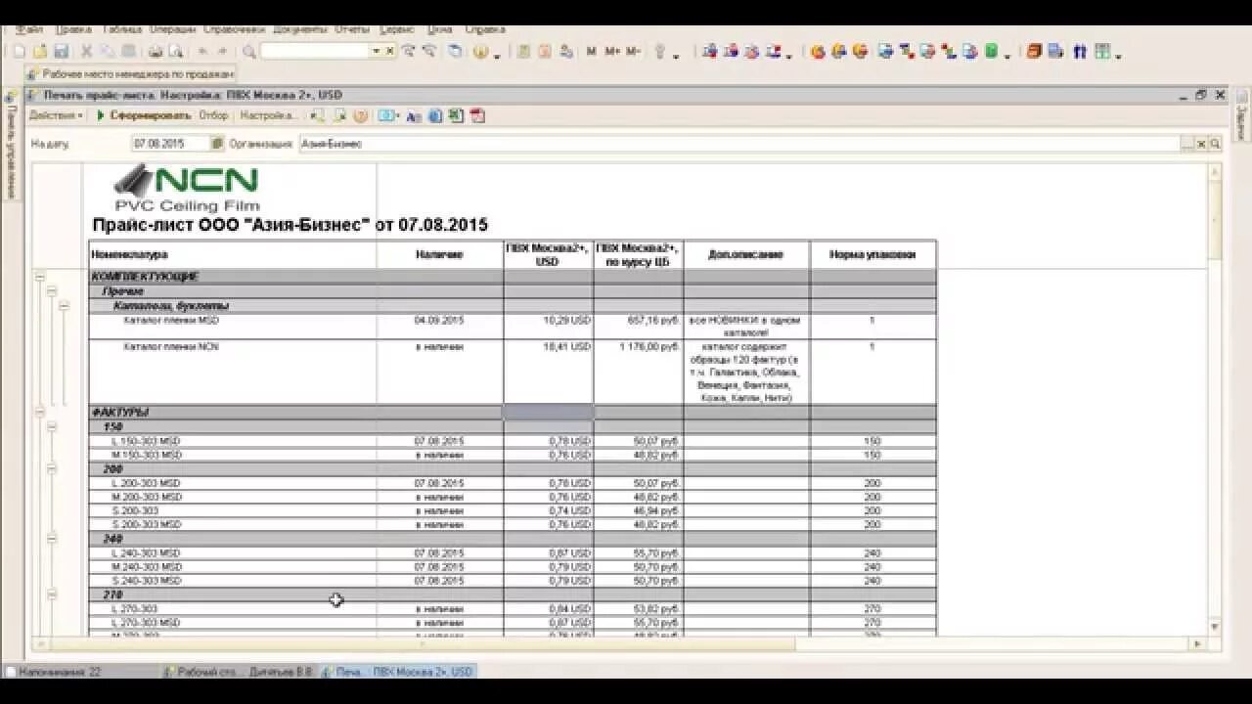Collapse the 150 group
The image size is (1252, 704).
52,426
